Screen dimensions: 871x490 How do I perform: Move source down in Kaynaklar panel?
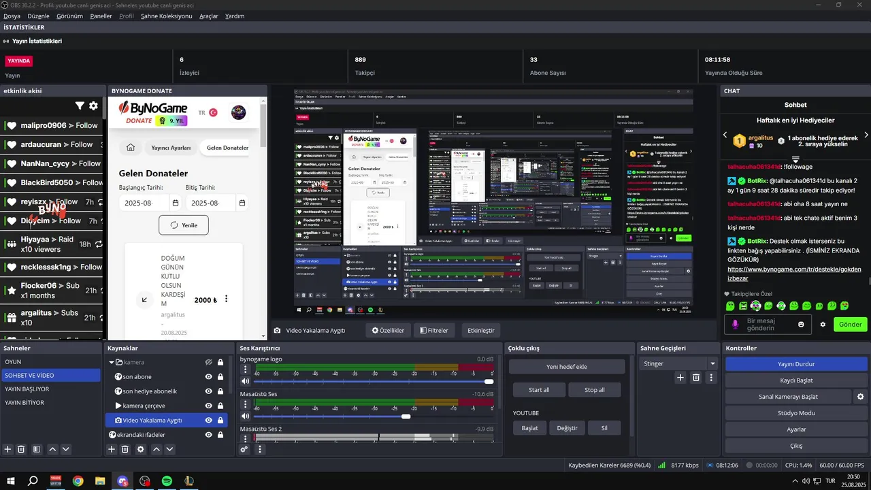(170, 449)
